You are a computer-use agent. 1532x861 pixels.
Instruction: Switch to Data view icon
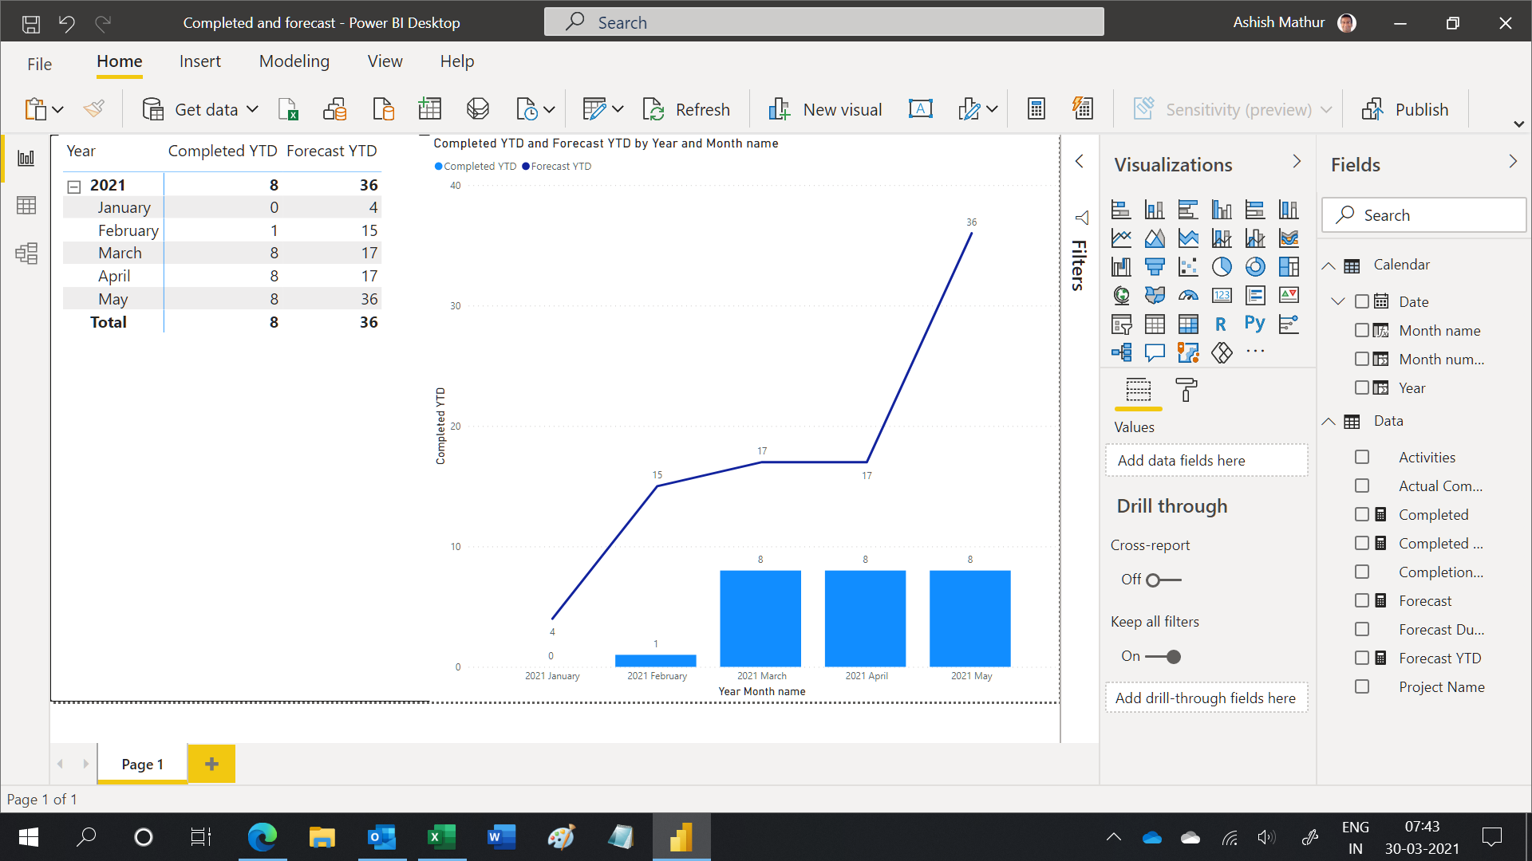pos(26,206)
